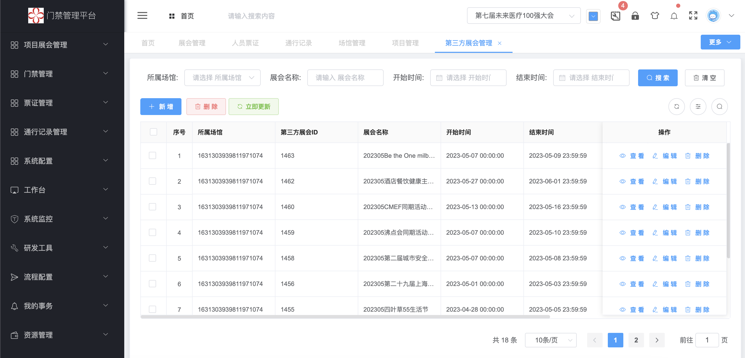Click the blue square dropdown icon button
Screen dimensions: 745x358
[x=593, y=16]
